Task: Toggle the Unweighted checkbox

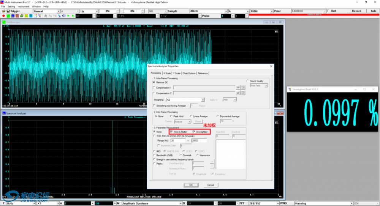Action: [x=194, y=132]
